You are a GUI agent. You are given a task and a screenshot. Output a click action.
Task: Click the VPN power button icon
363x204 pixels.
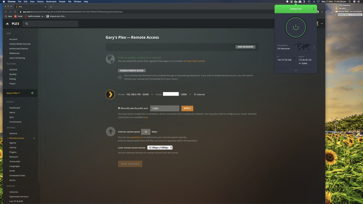296,27
